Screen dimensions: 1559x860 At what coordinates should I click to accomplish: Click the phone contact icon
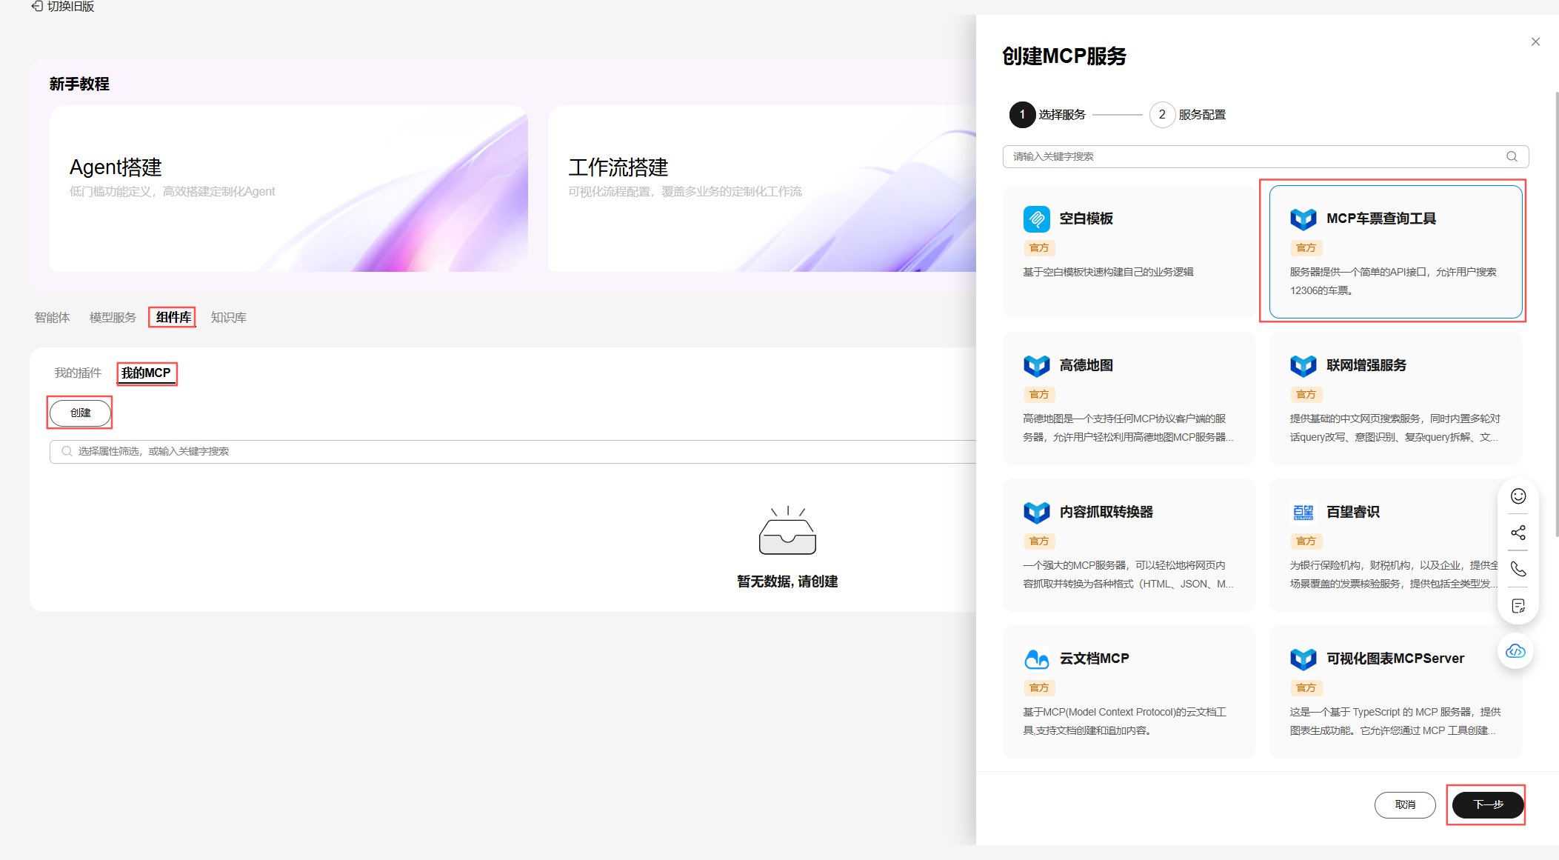1518,569
